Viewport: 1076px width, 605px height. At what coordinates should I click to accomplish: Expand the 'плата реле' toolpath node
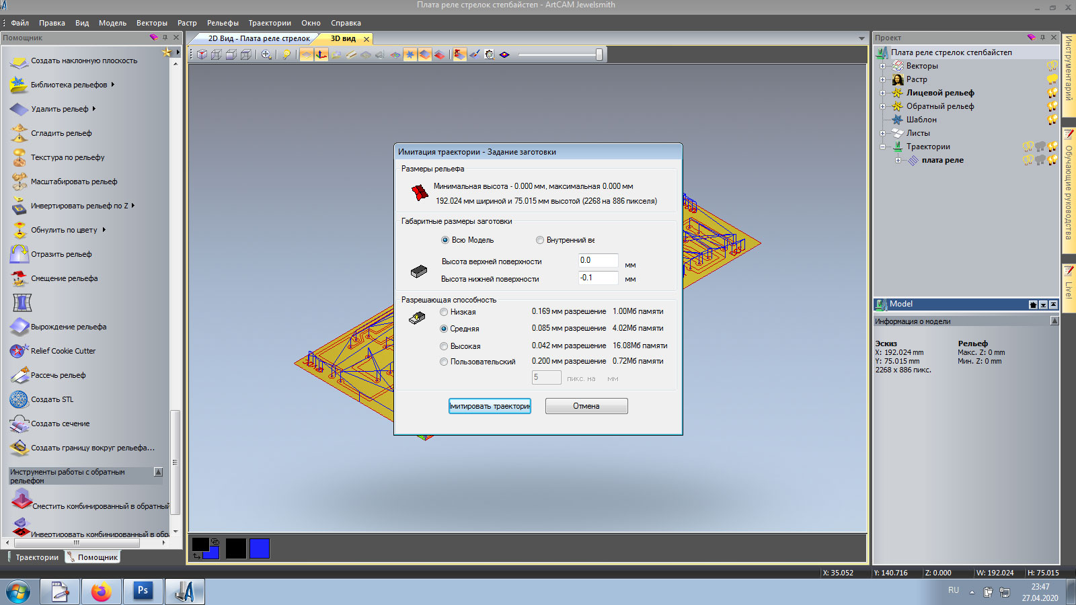898,160
